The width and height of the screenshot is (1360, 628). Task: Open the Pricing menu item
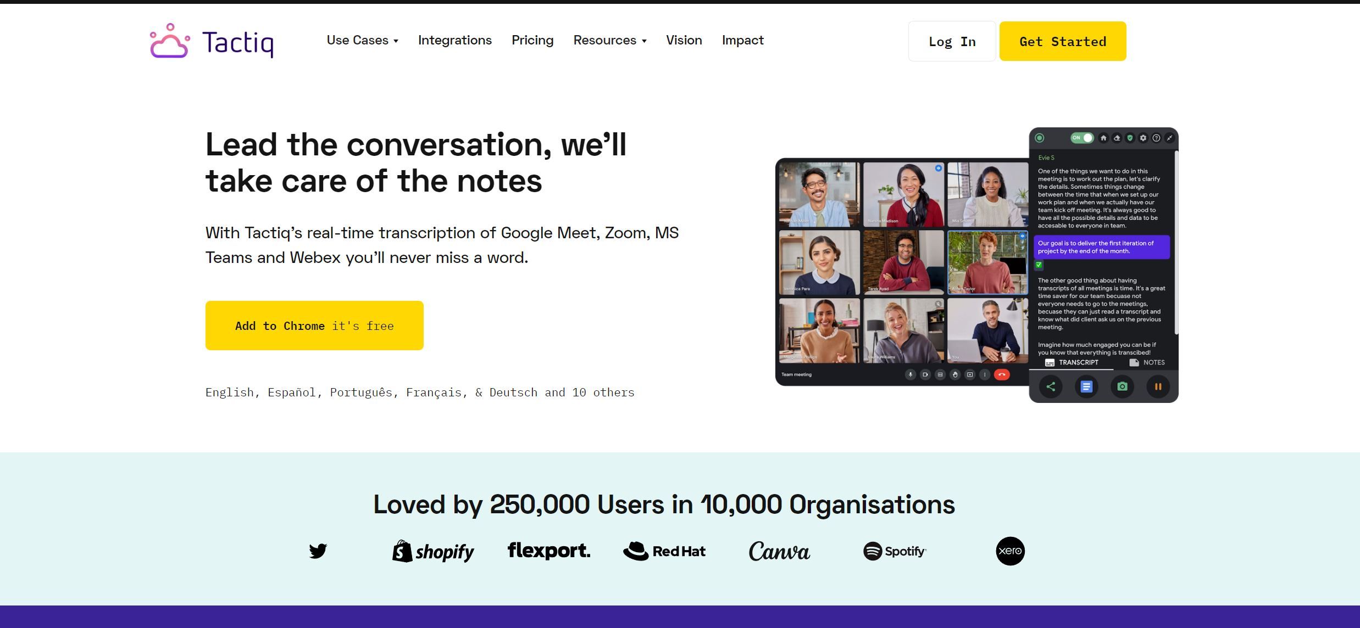[x=532, y=39]
